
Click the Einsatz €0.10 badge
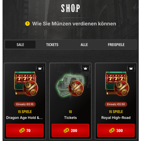25,104
